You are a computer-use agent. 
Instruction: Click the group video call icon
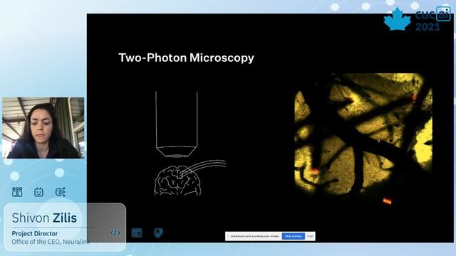pyautogui.click(x=17, y=192)
